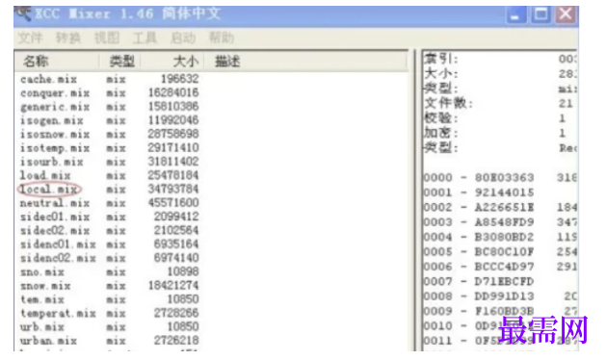
Task: Select snow.mix in the file list
Action: point(45,286)
